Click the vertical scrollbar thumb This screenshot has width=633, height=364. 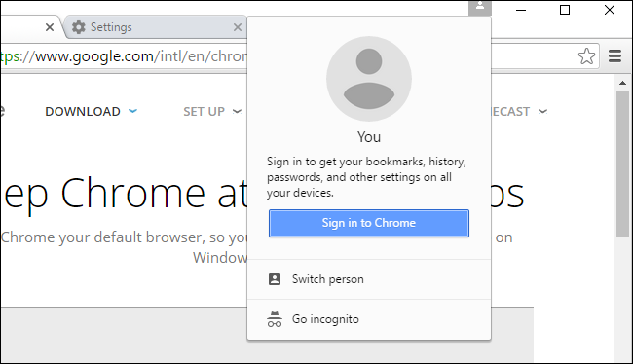point(623,164)
